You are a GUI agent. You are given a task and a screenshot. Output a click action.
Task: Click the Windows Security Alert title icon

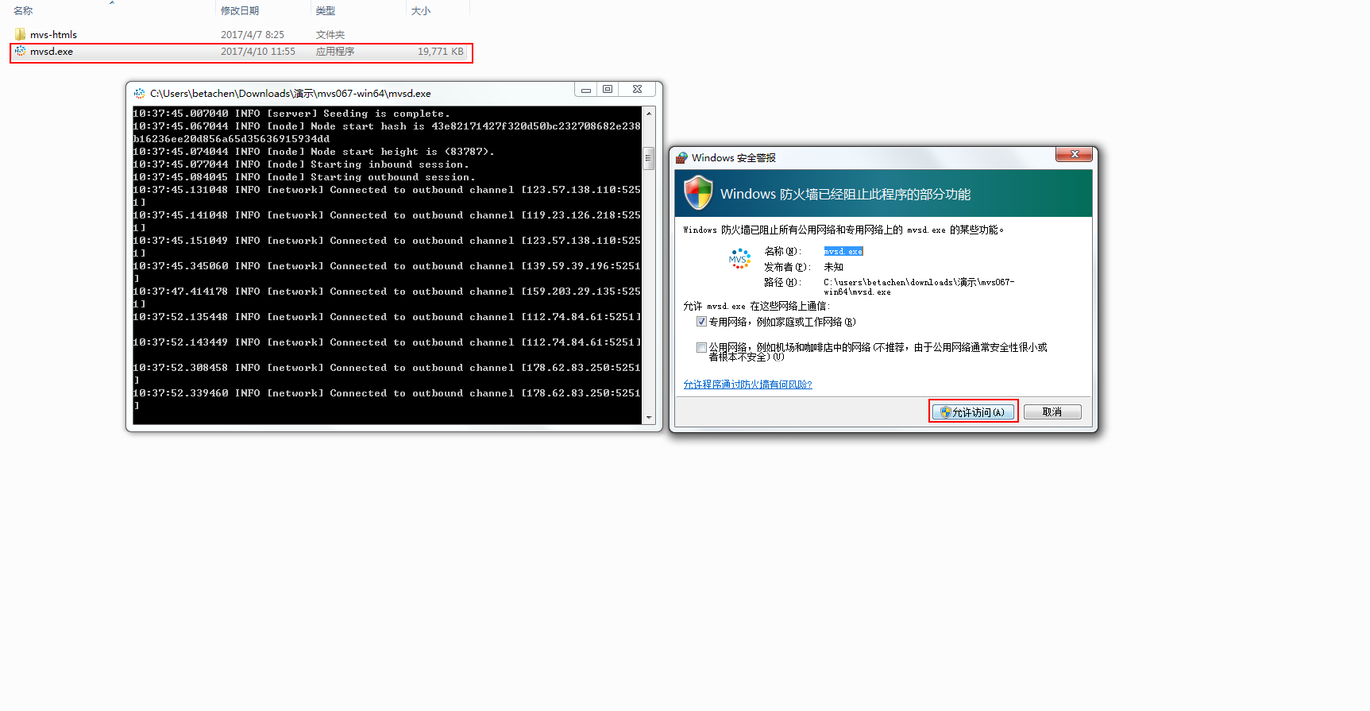click(x=681, y=157)
